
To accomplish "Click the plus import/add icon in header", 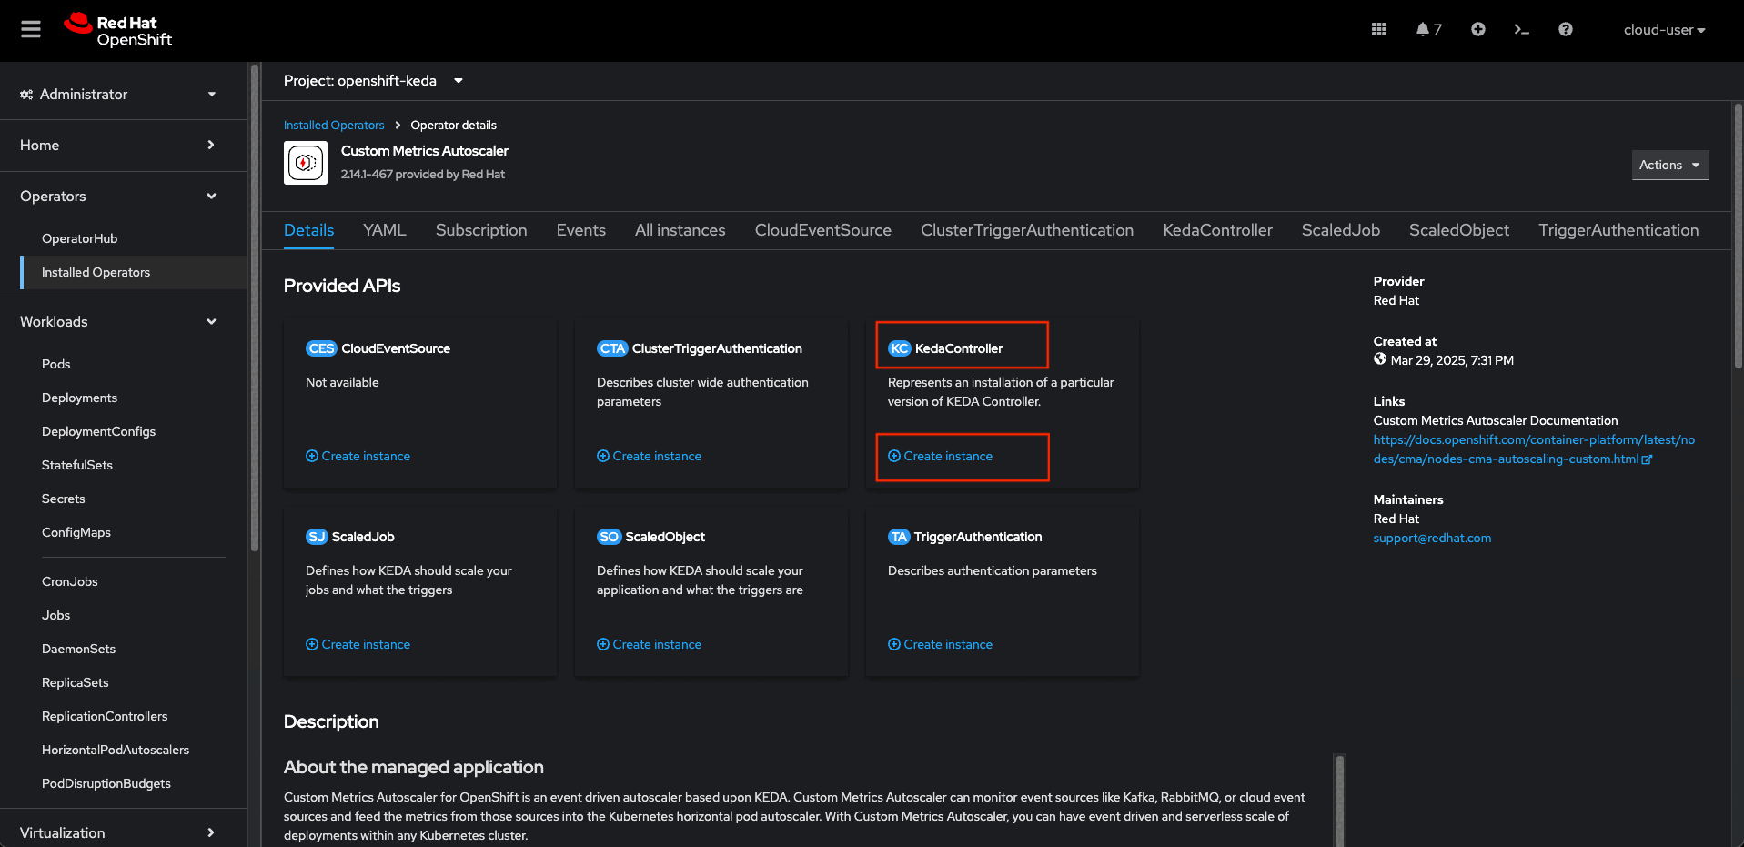I will pos(1478,30).
